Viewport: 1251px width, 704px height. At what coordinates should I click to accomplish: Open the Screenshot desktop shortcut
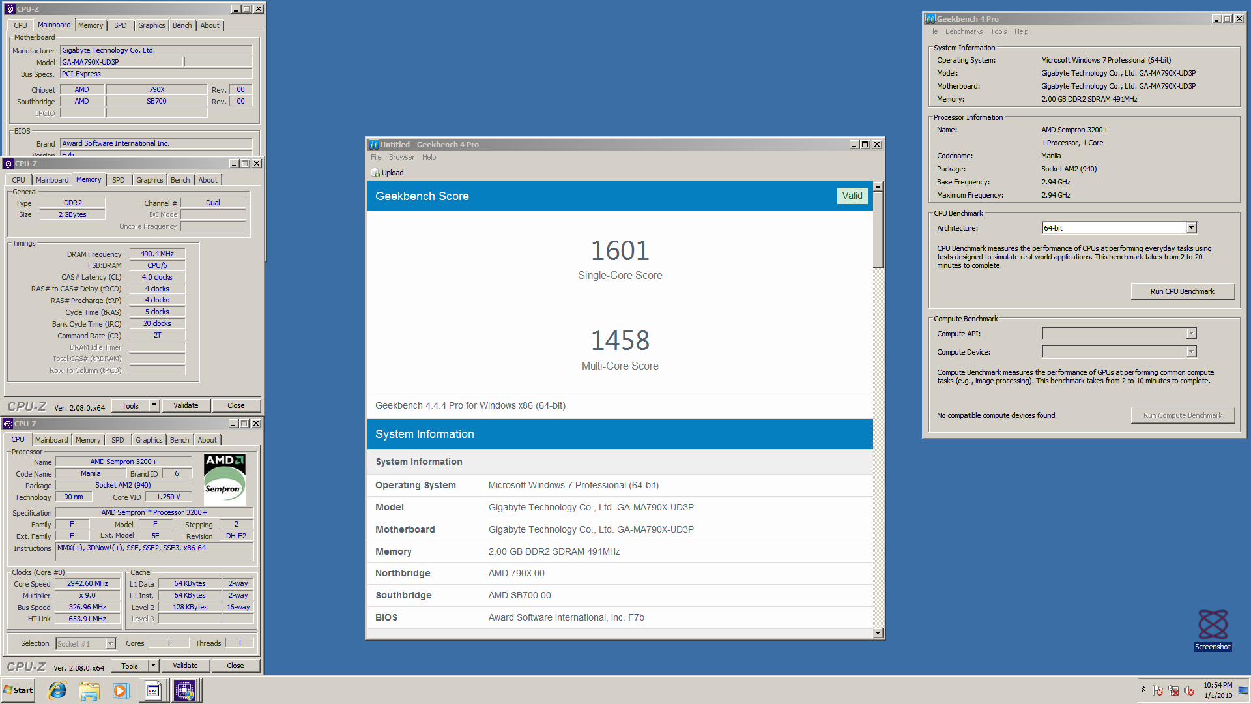pyautogui.click(x=1213, y=630)
